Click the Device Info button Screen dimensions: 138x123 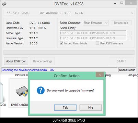point(121,23)
